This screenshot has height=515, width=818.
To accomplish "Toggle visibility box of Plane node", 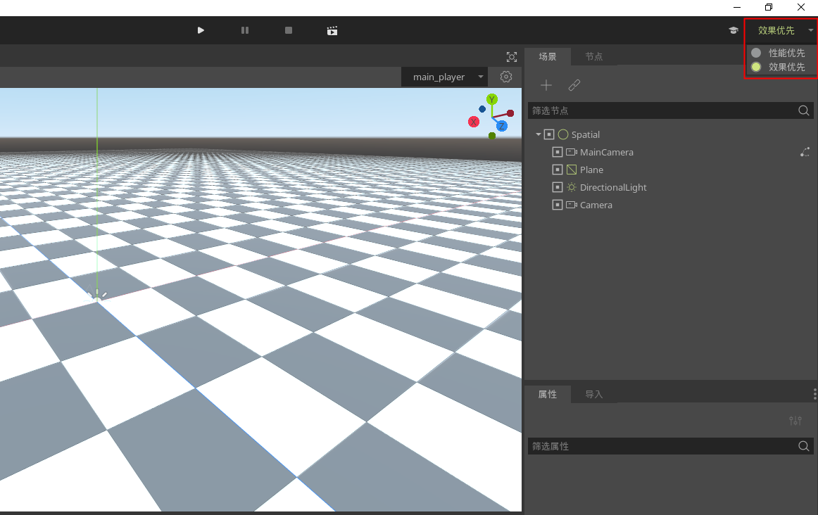I will [x=557, y=170].
